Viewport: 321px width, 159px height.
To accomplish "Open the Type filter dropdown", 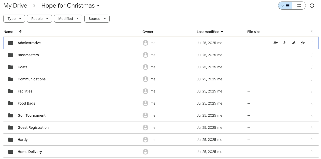I will tap(14, 19).
